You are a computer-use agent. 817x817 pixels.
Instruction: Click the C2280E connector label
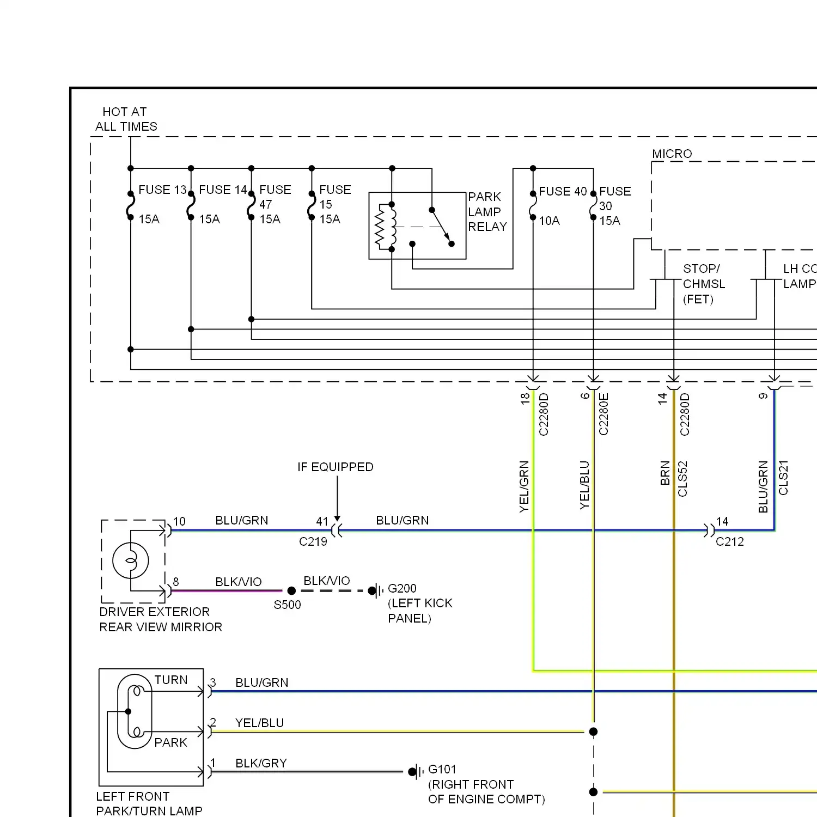603,414
